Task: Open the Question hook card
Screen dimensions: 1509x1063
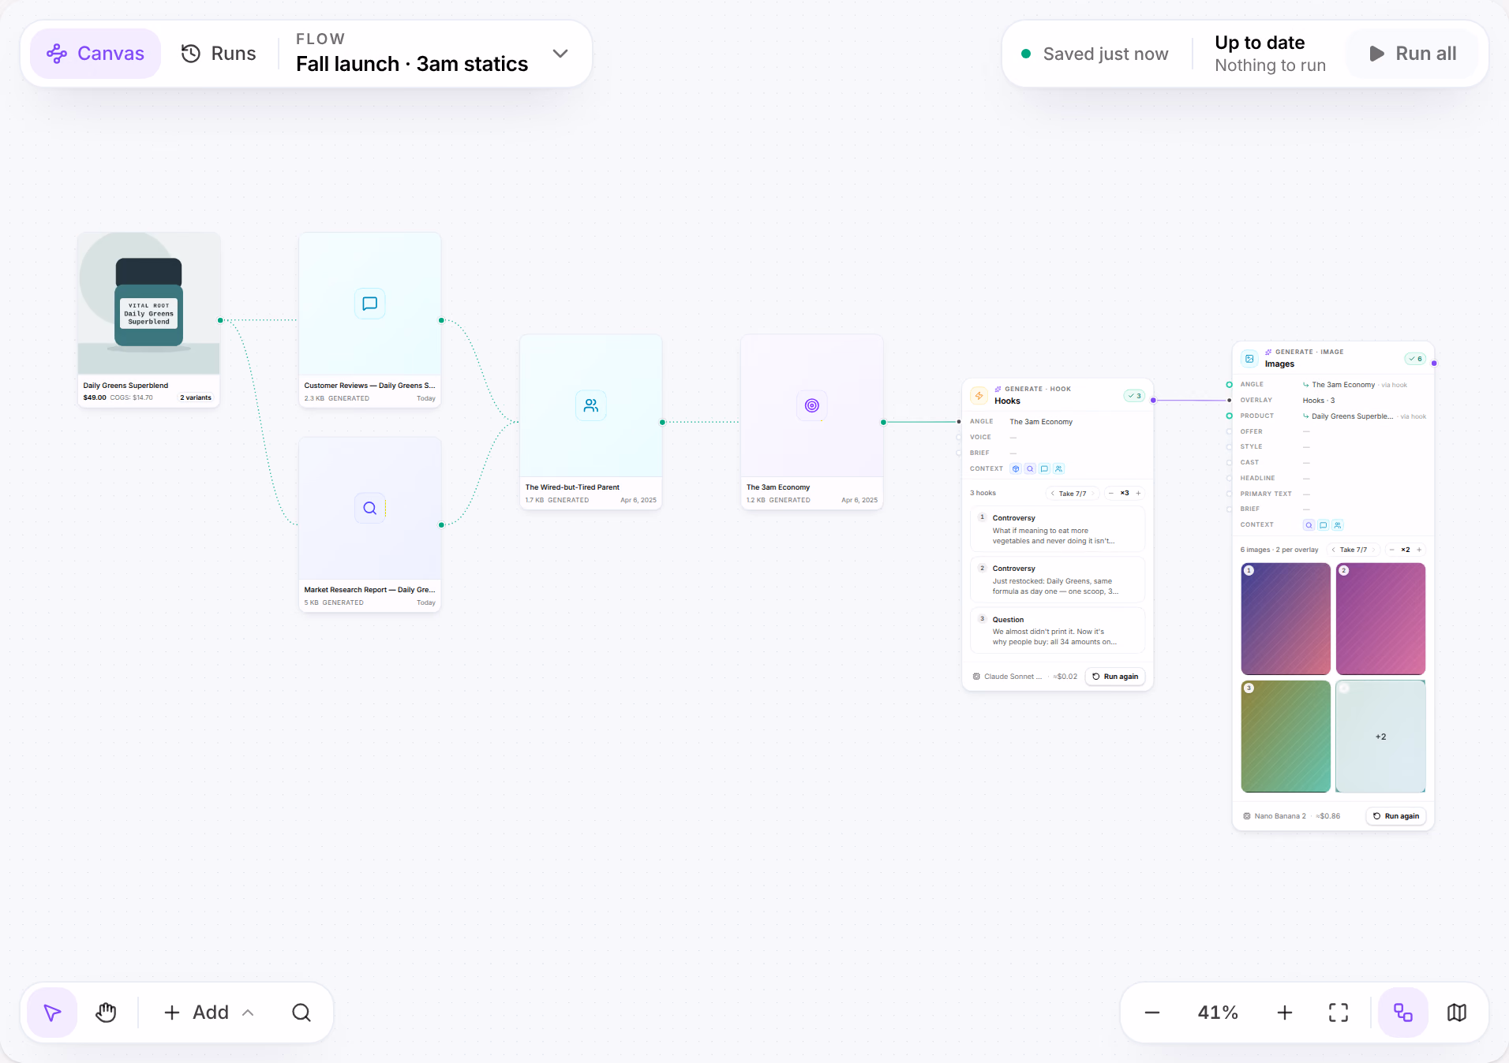Action: (1058, 630)
